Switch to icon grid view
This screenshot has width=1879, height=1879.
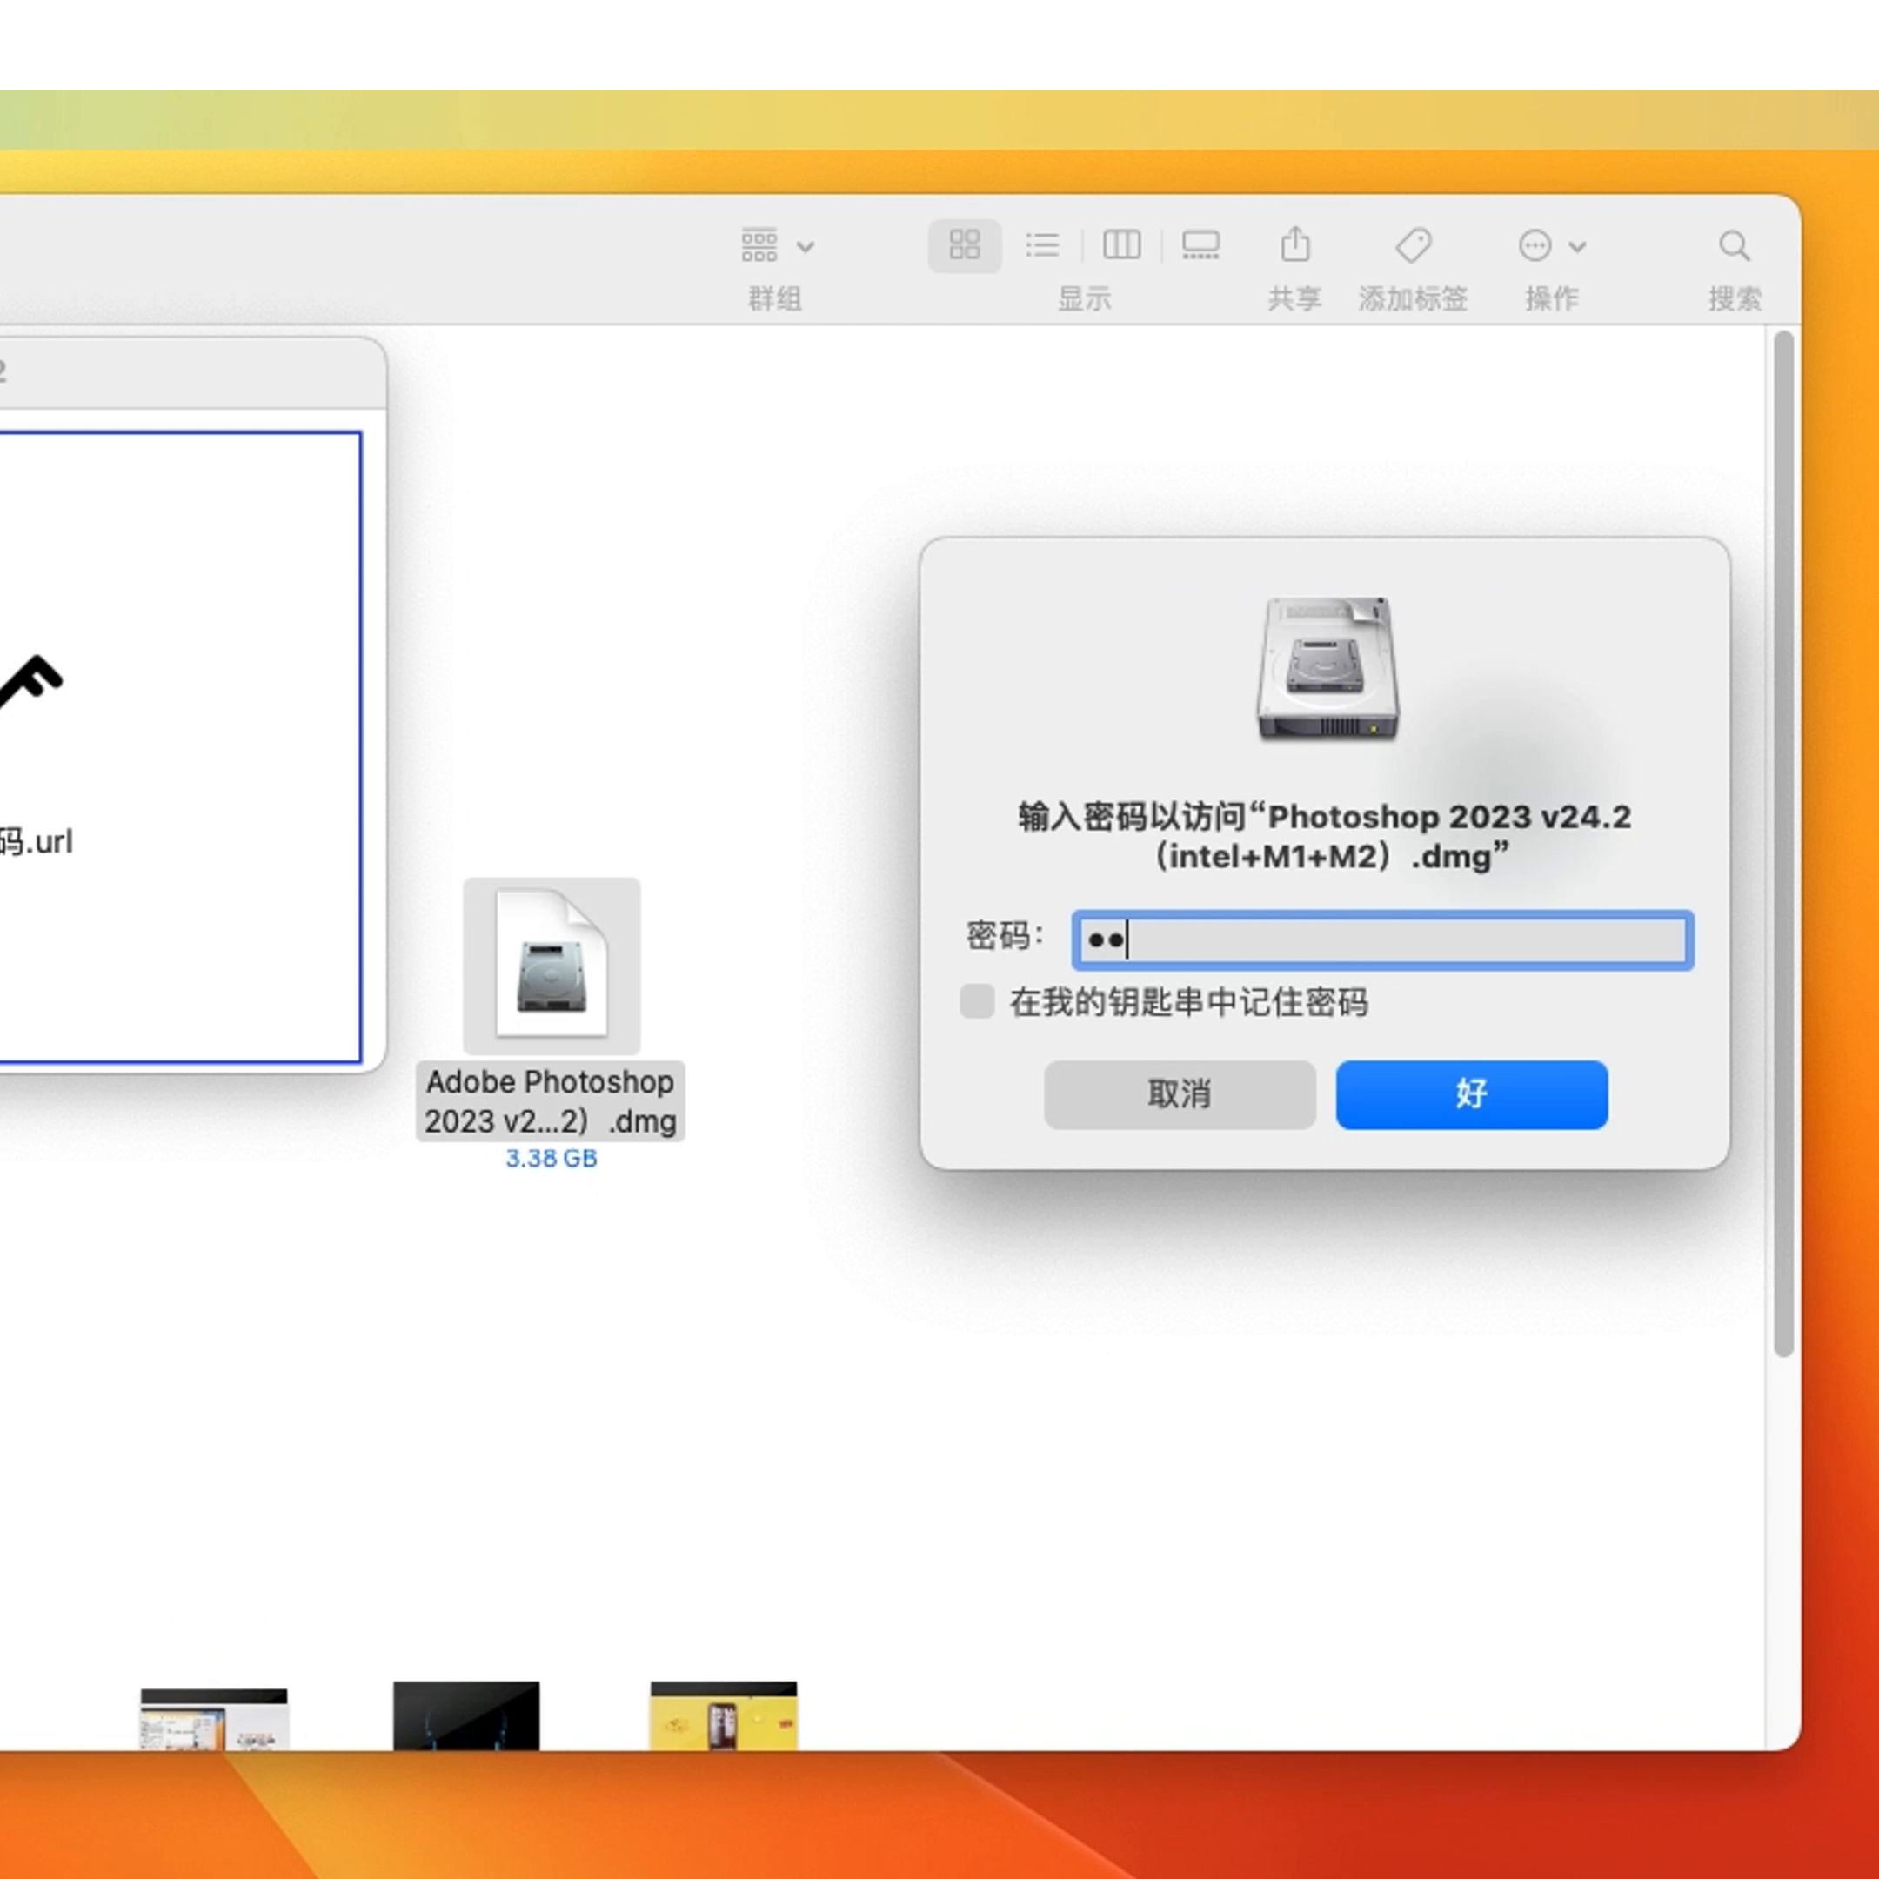click(x=964, y=245)
